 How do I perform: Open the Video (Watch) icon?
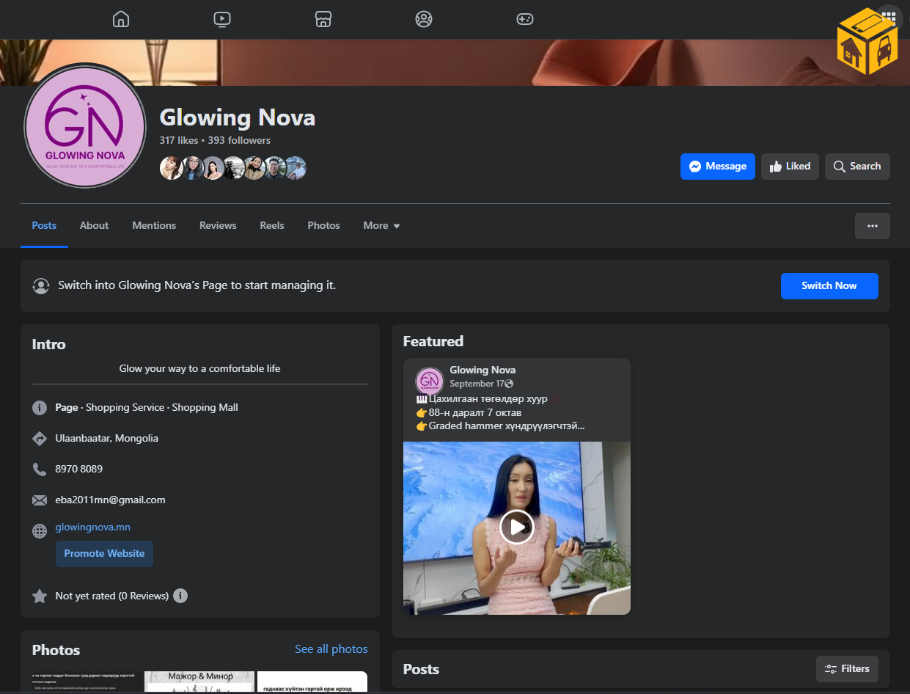[x=222, y=19]
